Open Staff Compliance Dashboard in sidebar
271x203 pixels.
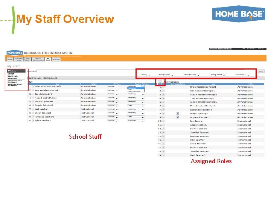click(15, 81)
